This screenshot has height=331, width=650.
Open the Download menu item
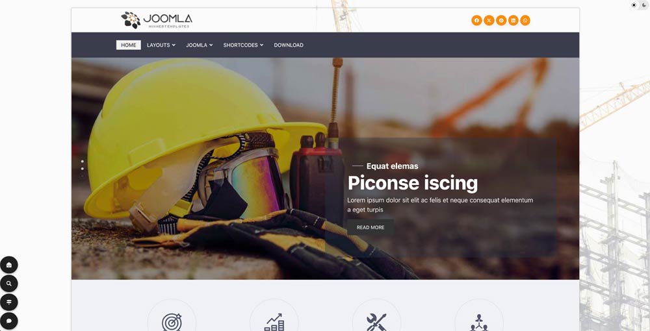289,45
